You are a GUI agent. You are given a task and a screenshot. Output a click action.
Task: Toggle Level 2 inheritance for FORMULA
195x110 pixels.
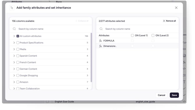[153, 41]
